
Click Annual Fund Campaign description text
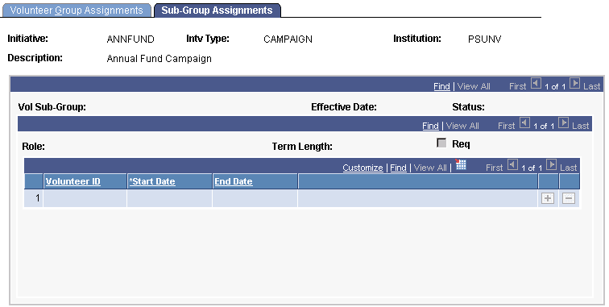pos(159,59)
